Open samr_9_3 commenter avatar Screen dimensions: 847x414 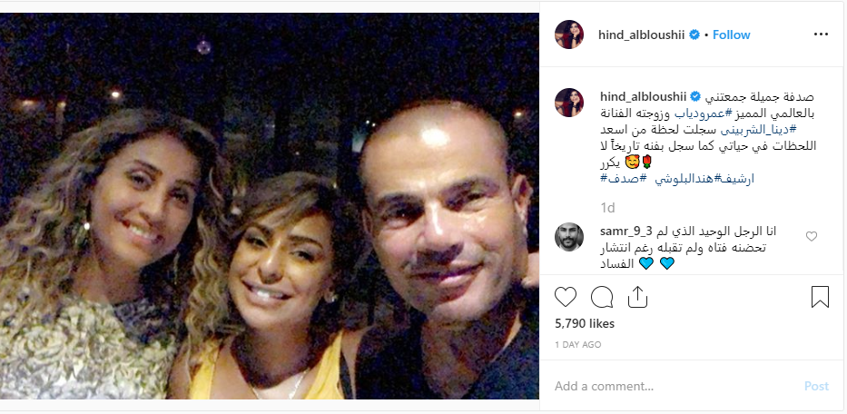click(569, 237)
